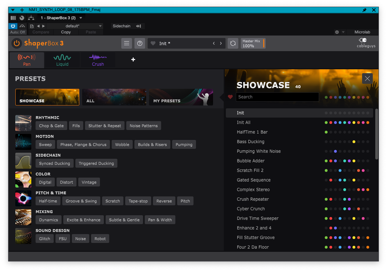This screenshot has width=387, height=271.
Task: Select next host preset triangle
Action: point(43,26)
